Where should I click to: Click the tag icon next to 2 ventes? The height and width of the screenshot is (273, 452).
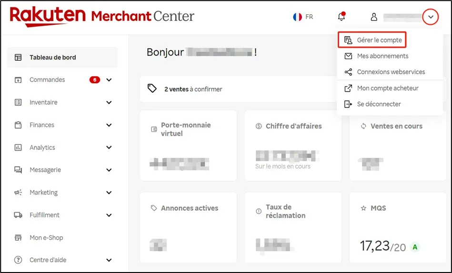coord(152,88)
